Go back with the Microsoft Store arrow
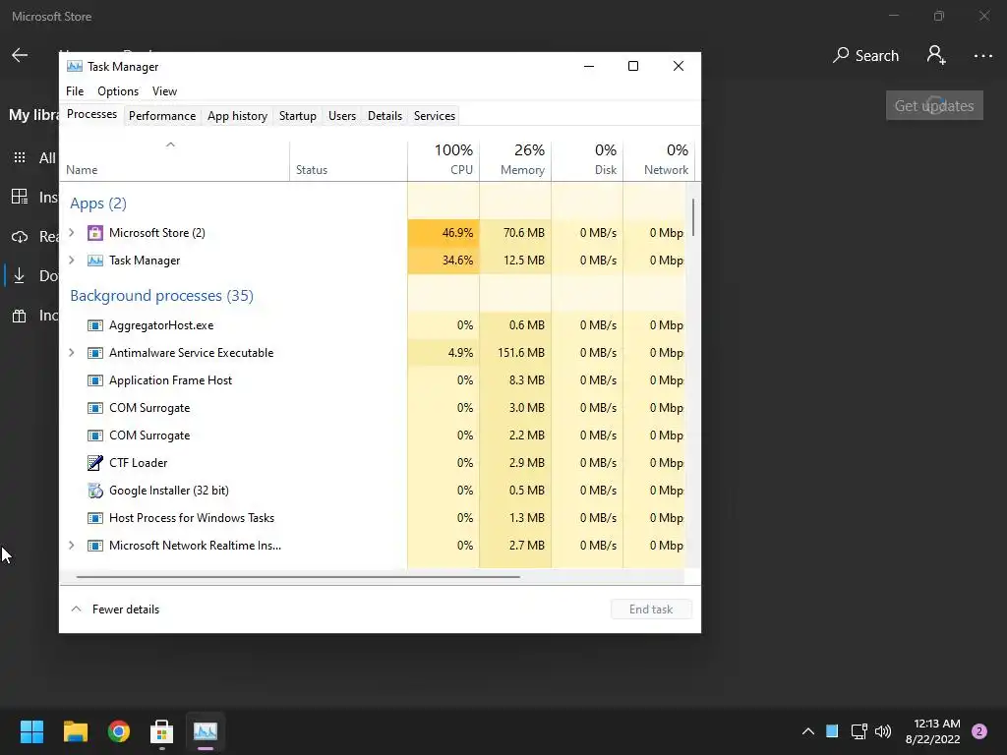Screen dimensions: 1007x755 20,55
